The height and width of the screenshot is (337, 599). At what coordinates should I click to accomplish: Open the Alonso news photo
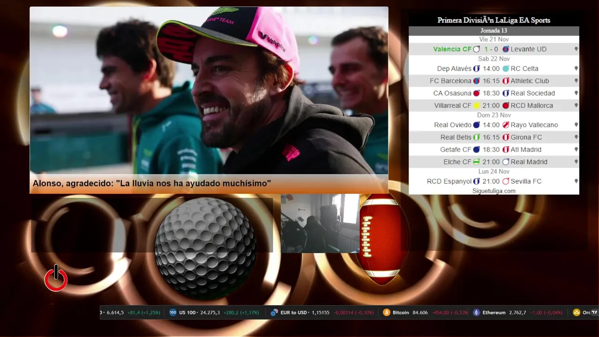click(209, 90)
